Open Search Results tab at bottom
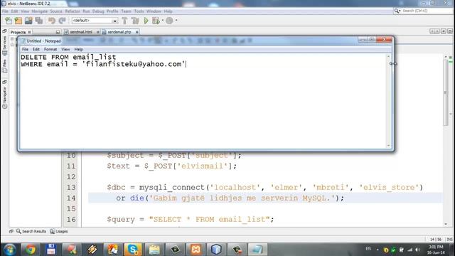 [x=31, y=231]
